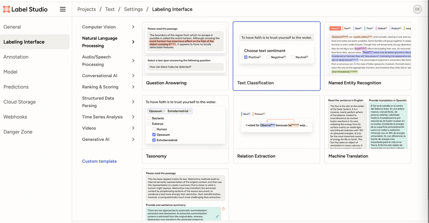Open the Model settings section
Image resolution: width=429 pixels, height=223 pixels.
point(35,72)
